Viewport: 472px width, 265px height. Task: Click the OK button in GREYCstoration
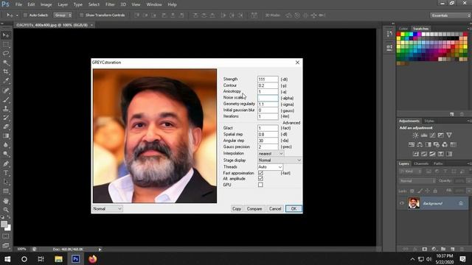tap(294, 208)
